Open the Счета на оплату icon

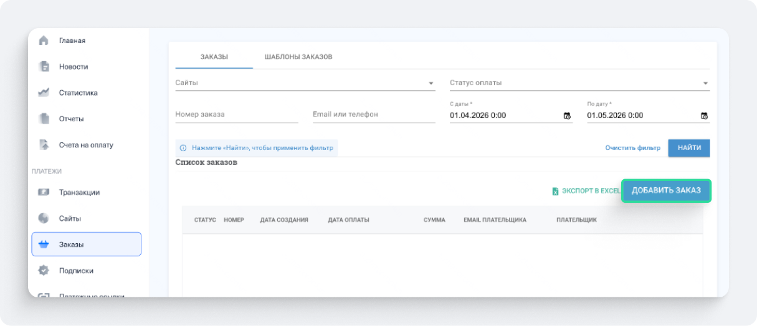44,145
